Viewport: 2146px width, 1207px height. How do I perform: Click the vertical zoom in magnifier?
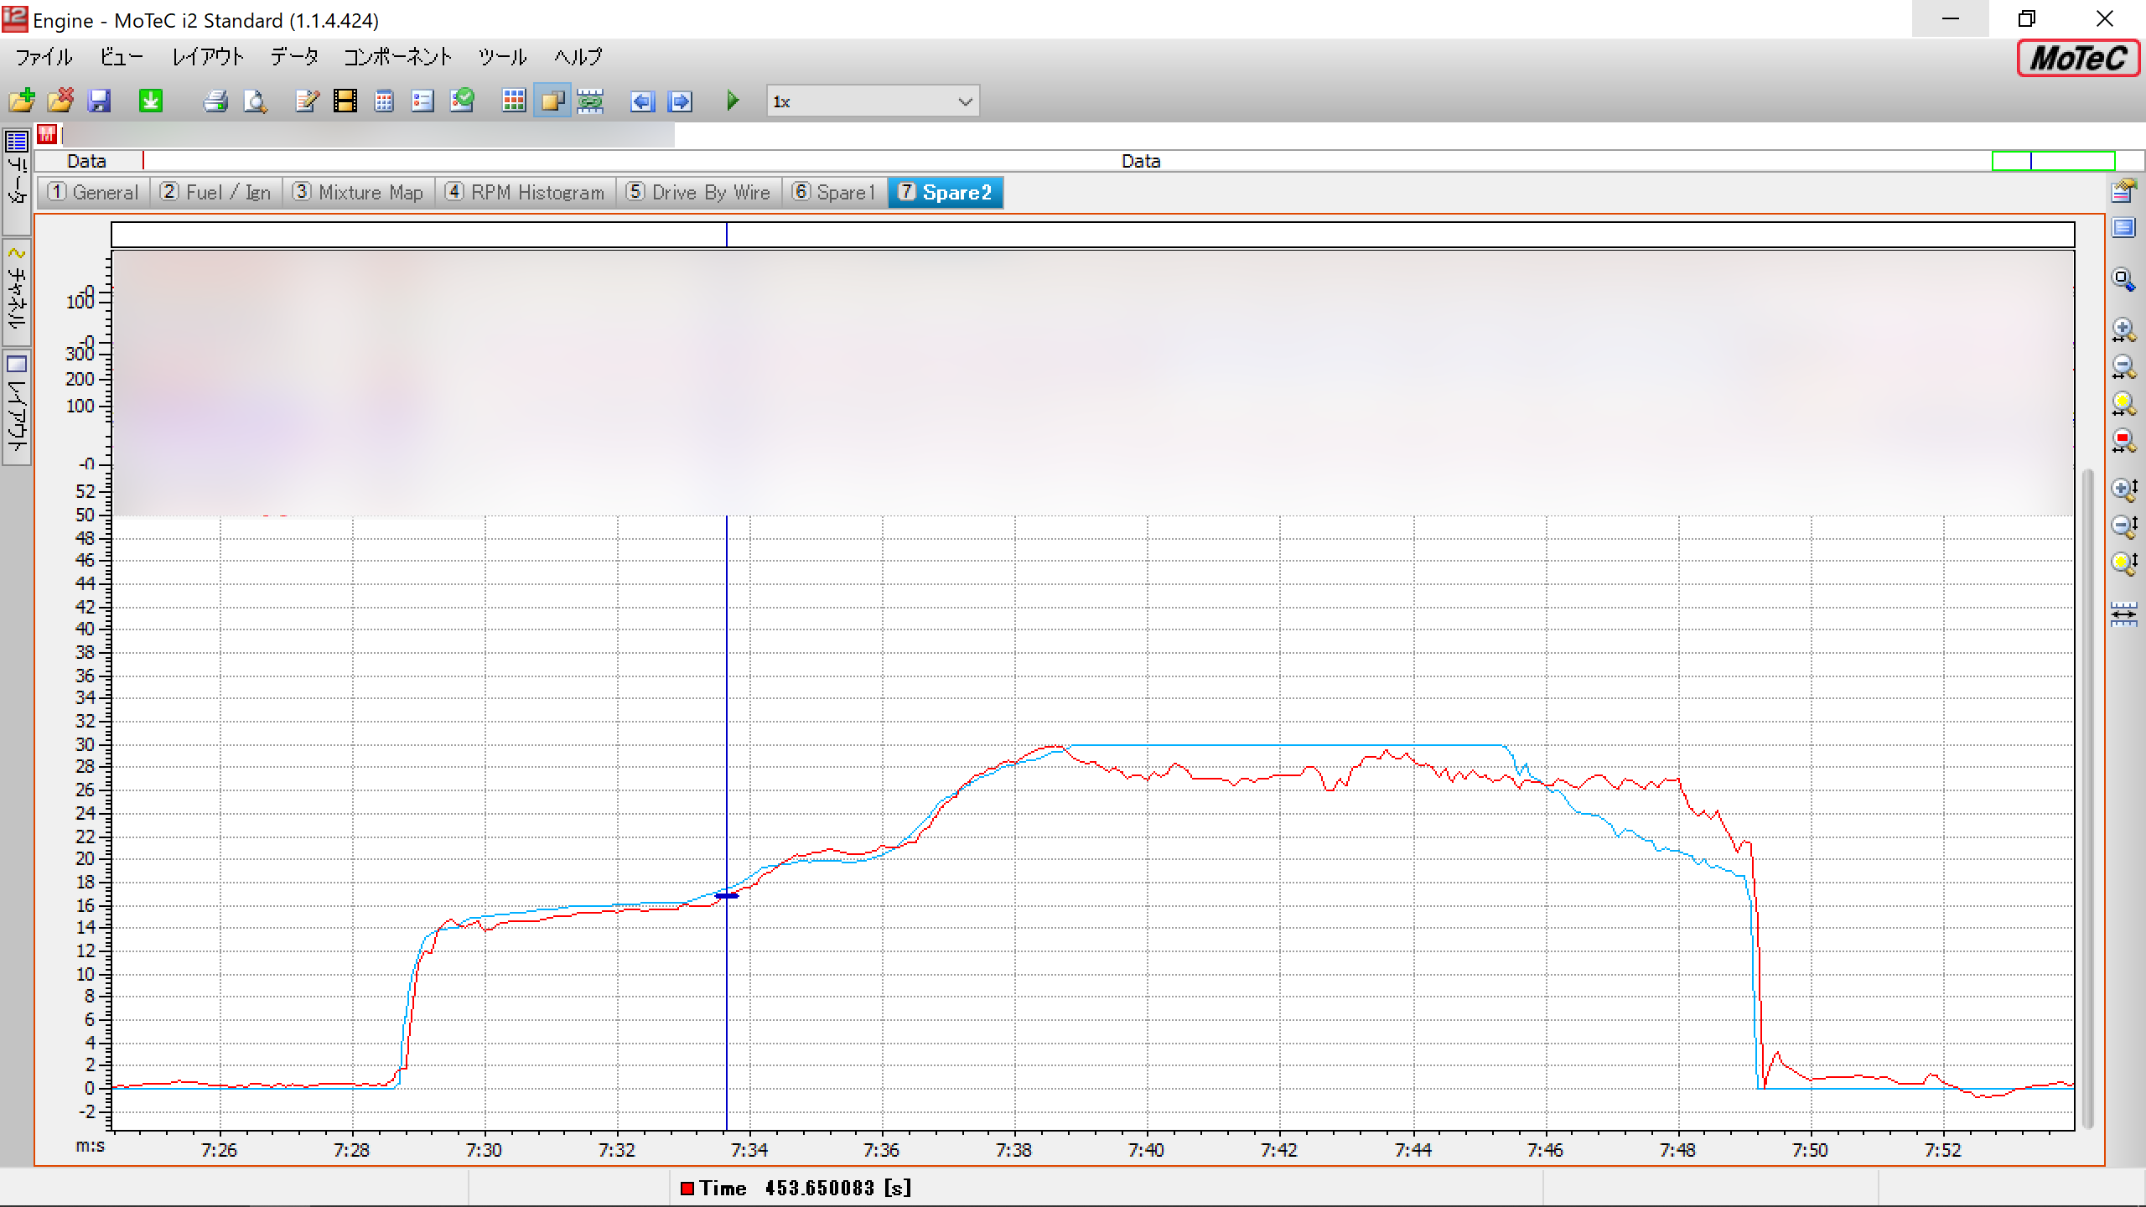click(2123, 490)
